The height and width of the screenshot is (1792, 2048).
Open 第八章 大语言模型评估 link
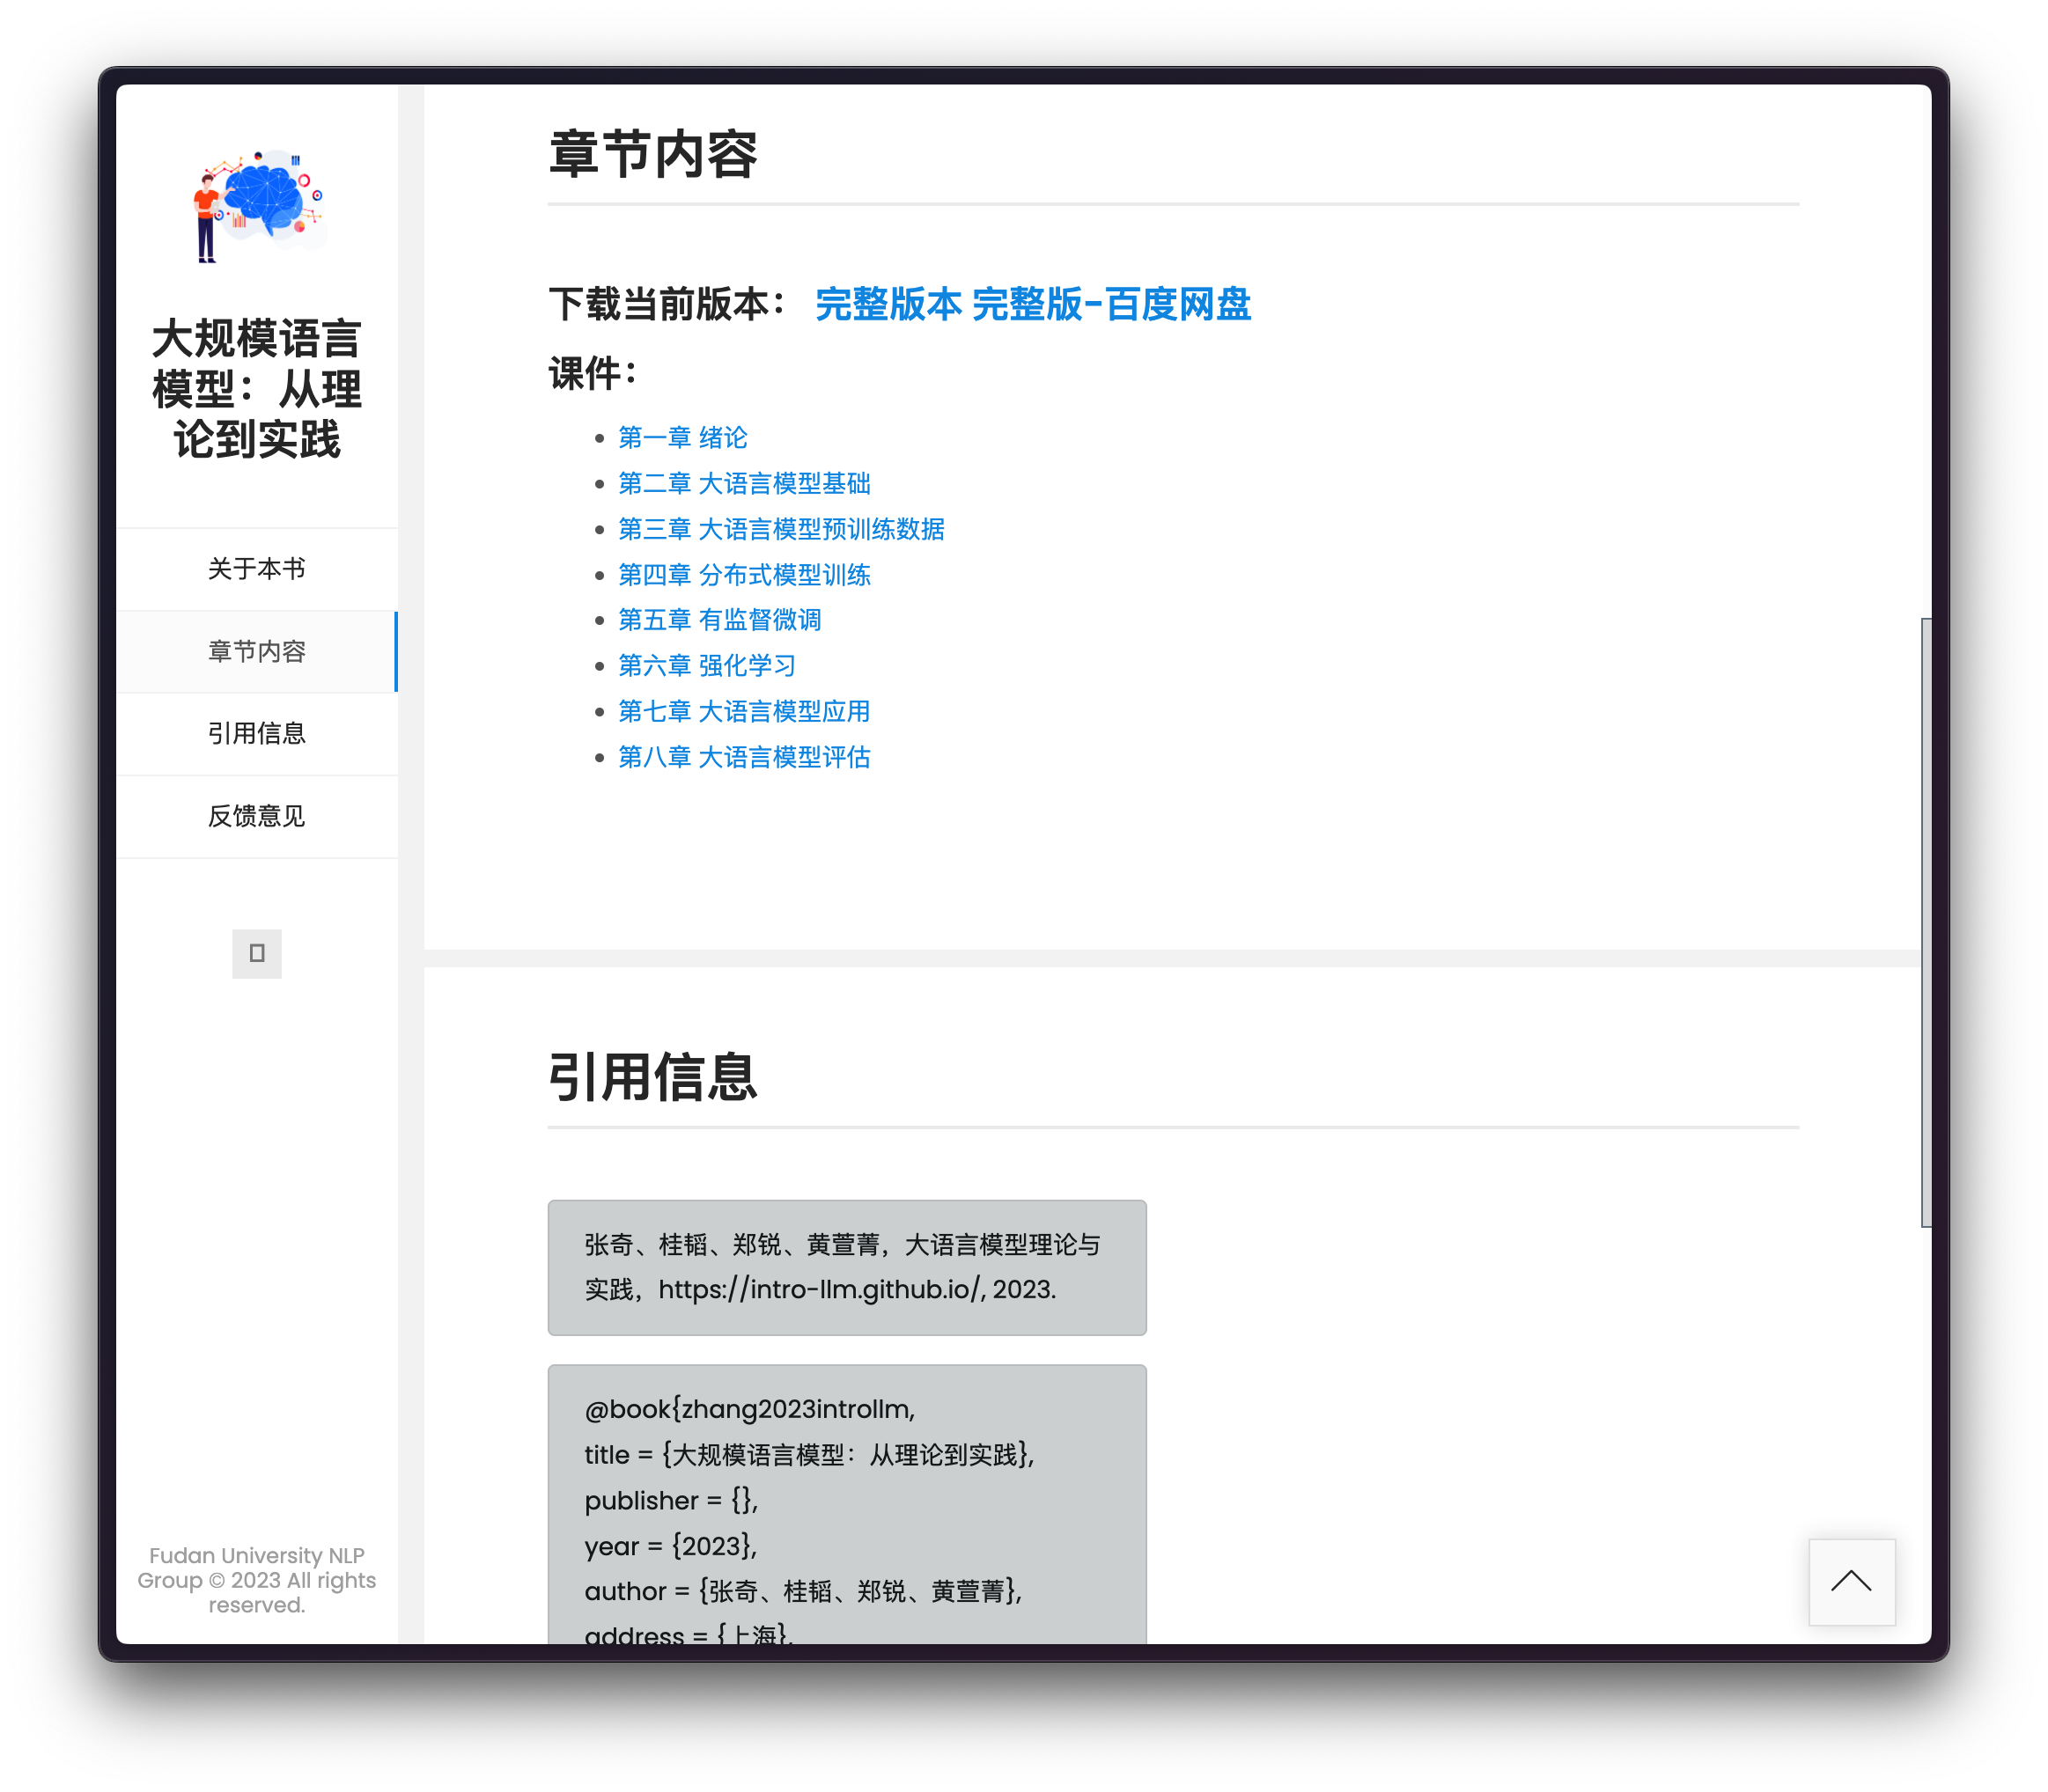(x=743, y=757)
